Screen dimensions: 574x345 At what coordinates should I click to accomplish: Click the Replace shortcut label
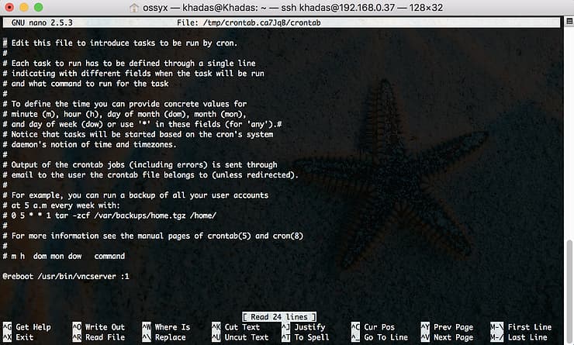170,337
